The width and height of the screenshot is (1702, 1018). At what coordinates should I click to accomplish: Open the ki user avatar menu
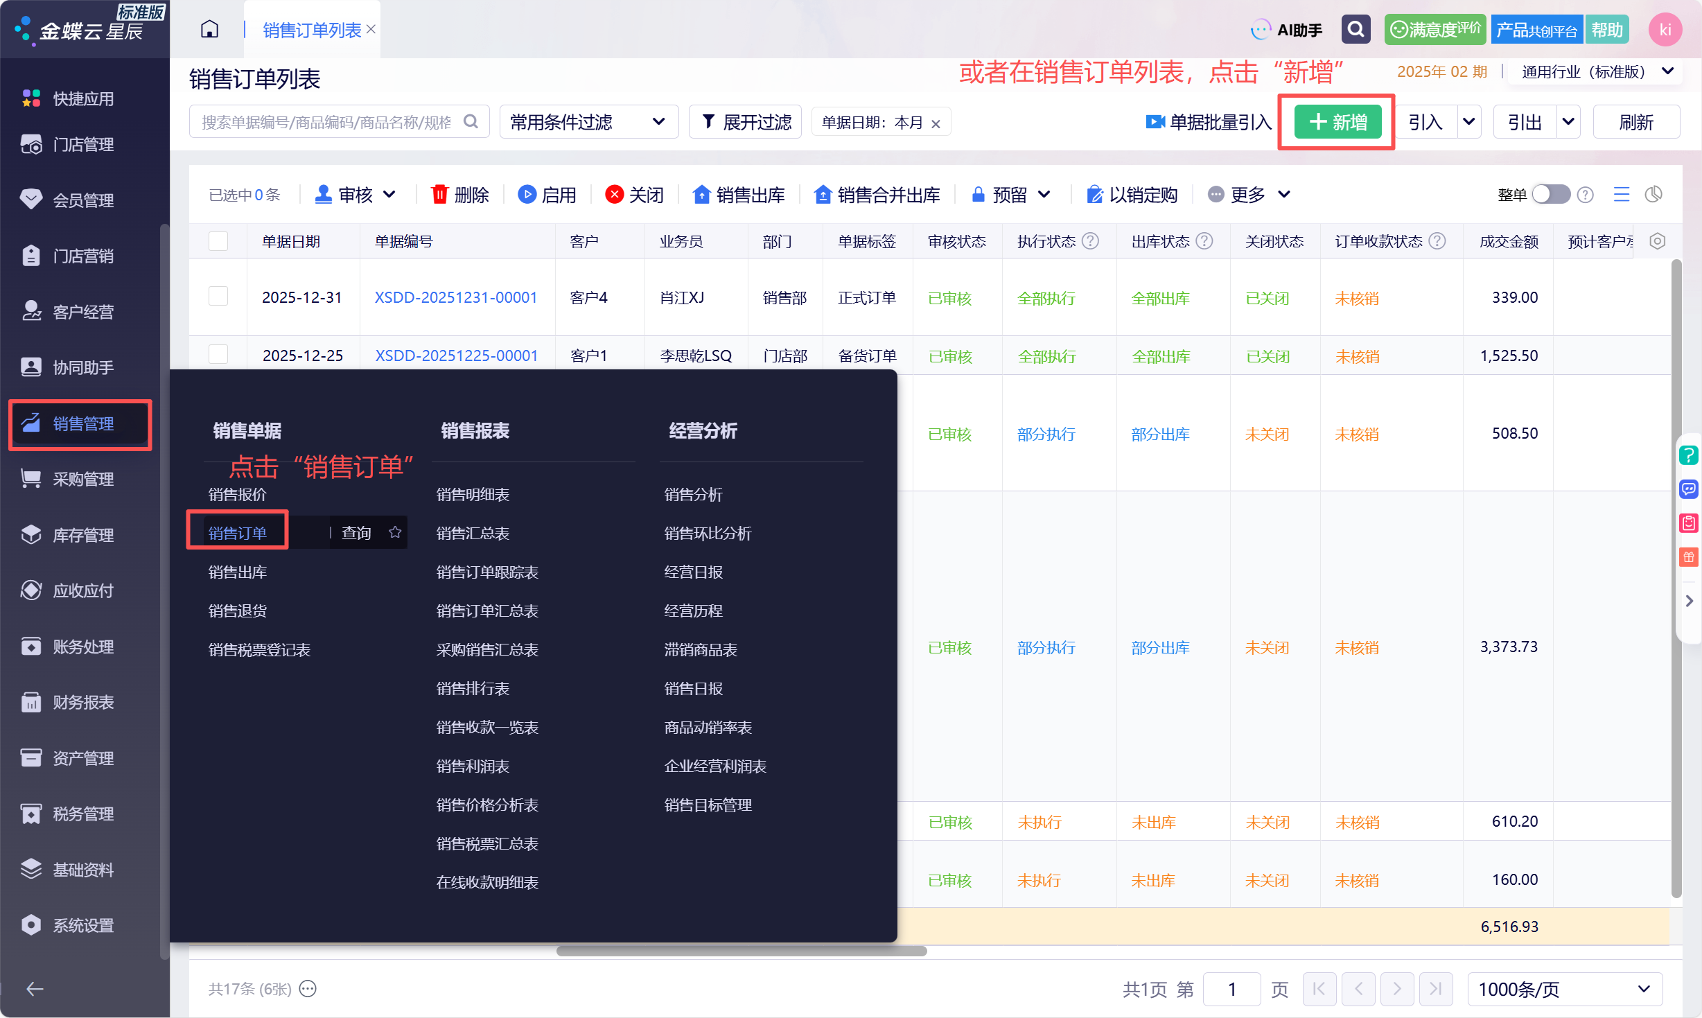pyautogui.click(x=1665, y=30)
